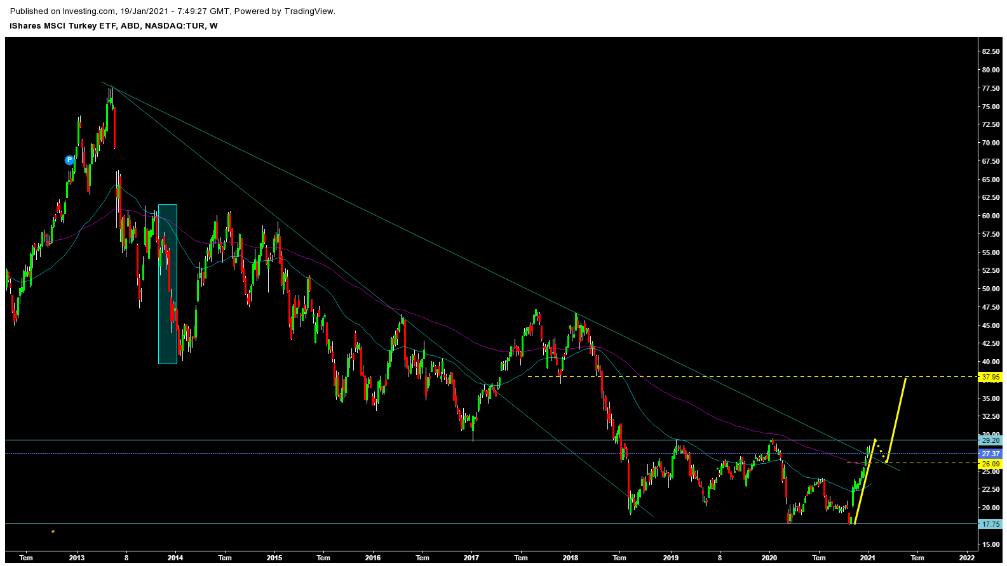Click the 60.00 value on the price axis
This screenshot has width=1007, height=566.
990,216
